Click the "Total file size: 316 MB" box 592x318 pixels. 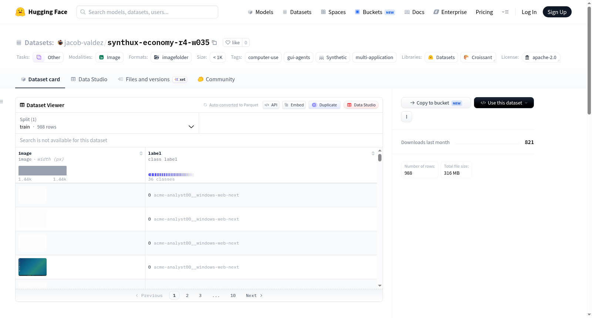coord(456,170)
